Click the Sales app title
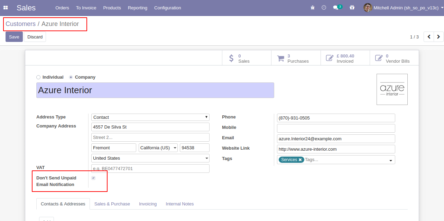The height and width of the screenshot is (221, 444). pyautogui.click(x=26, y=8)
